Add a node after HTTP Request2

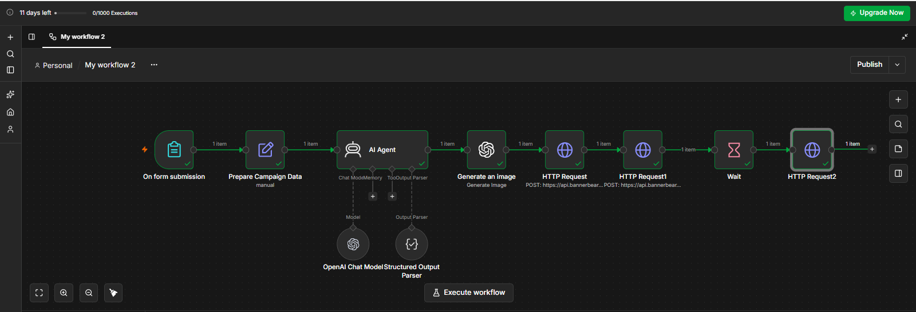click(872, 150)
